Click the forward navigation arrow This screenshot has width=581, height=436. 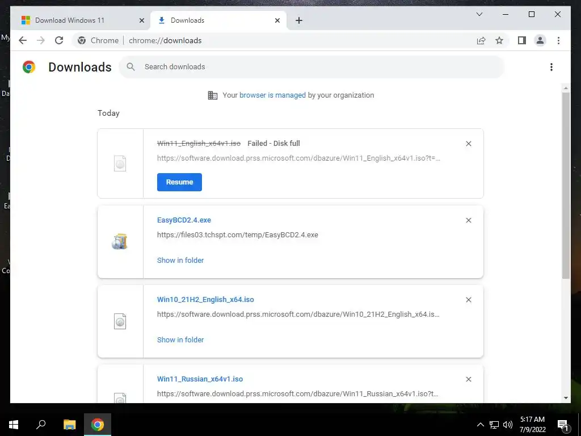tap(41, 40)
